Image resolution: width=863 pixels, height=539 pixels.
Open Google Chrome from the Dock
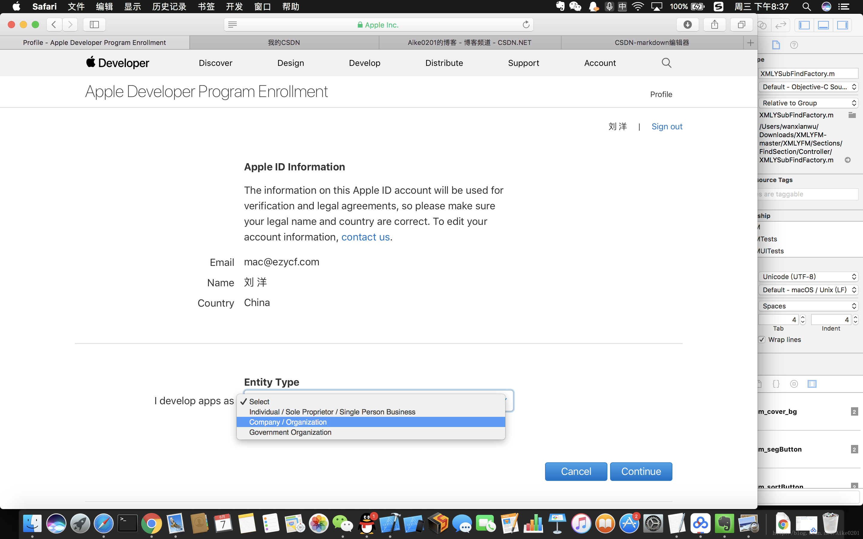[x=151, y=523]
